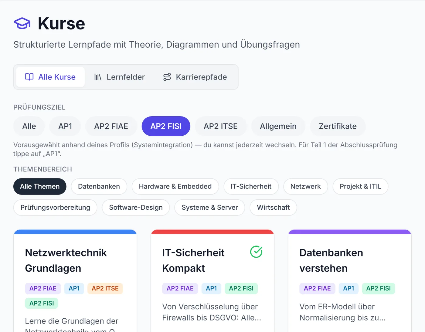The image size is (425, 332).
Task: Switch to the Alle Kurse tab
Action: 50,77
